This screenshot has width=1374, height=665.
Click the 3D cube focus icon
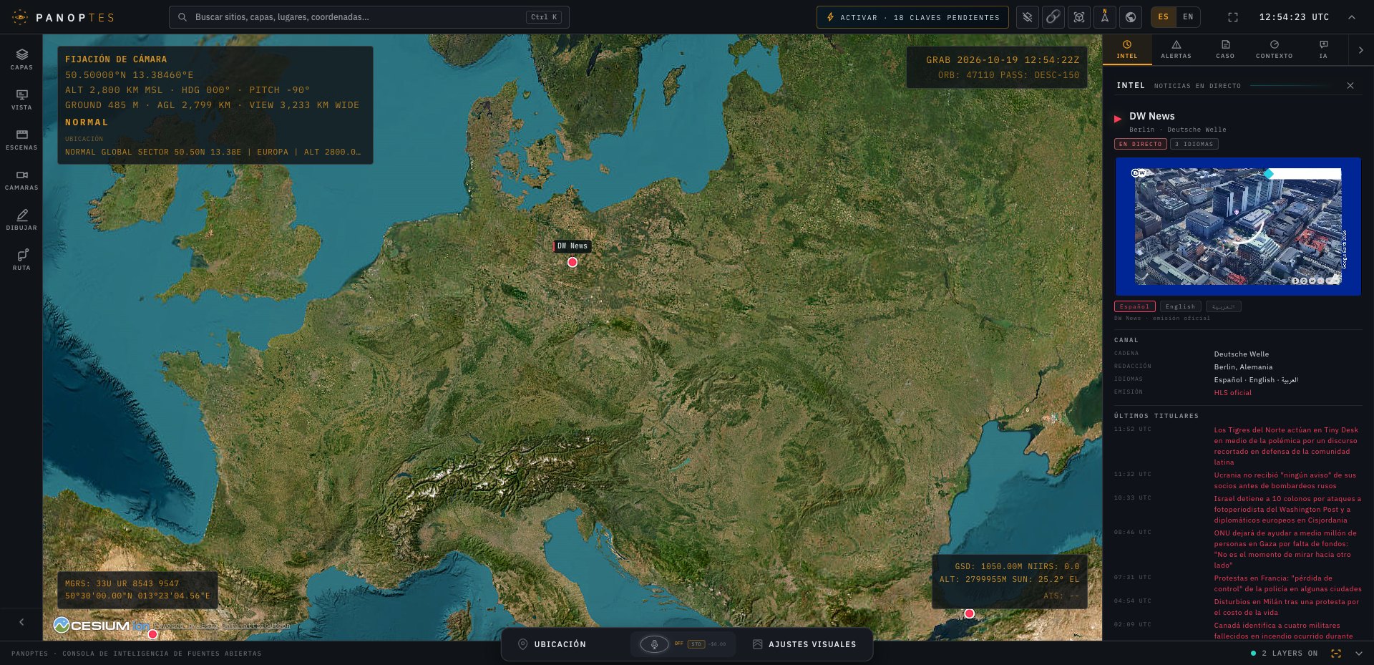click(1079, 17)
